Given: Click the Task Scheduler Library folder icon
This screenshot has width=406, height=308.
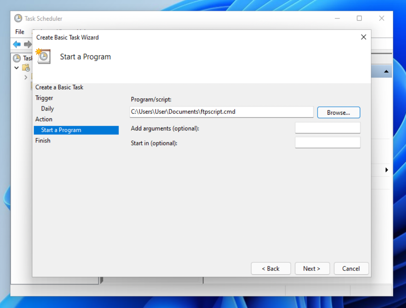Looking at the screenshot, I should (x=26, y=68).
